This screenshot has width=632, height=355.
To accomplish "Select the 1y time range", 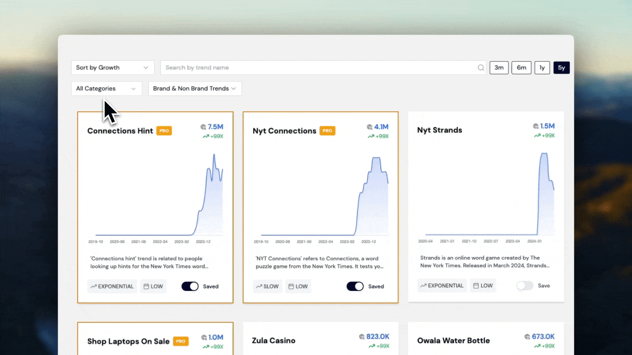I will tap(542, 68).
